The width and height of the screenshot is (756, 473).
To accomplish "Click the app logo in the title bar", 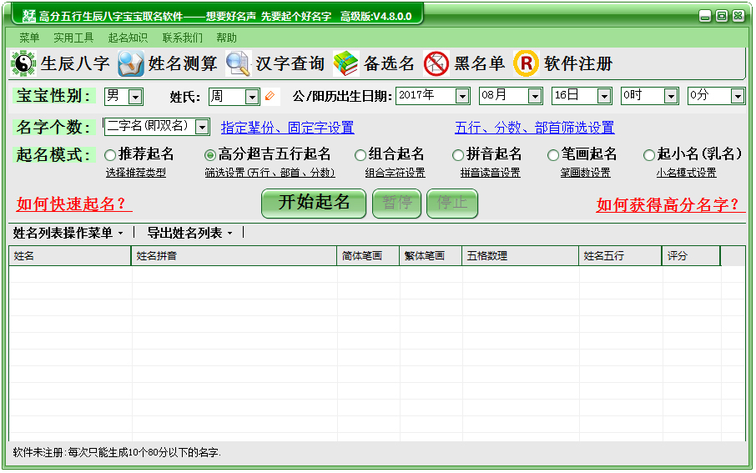I will (29, 16).
